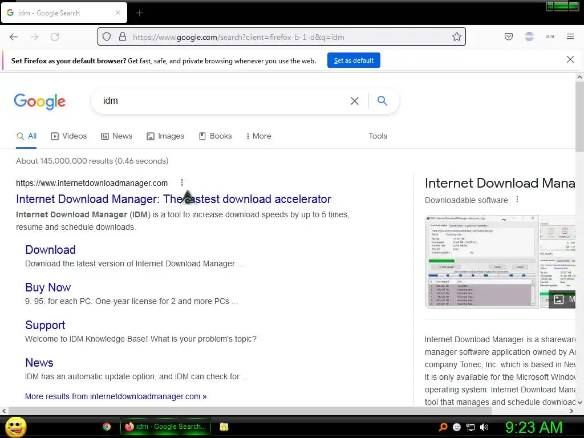Click scroll up arrow on vertical scrollbar
This screenshot has height=438, width=584.
coord(579,78)
